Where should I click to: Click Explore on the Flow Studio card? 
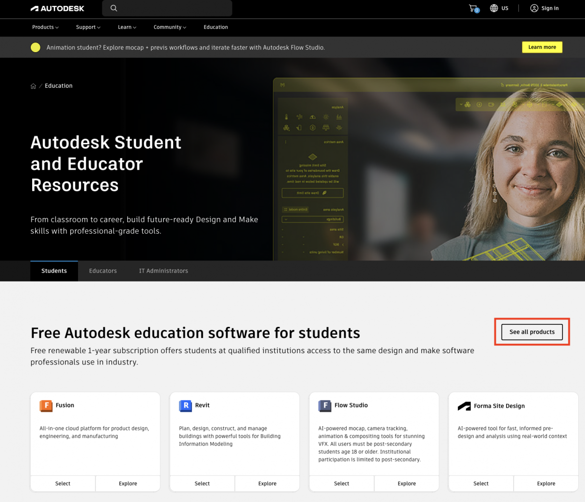pyautogui.click(x=407, y=483)
